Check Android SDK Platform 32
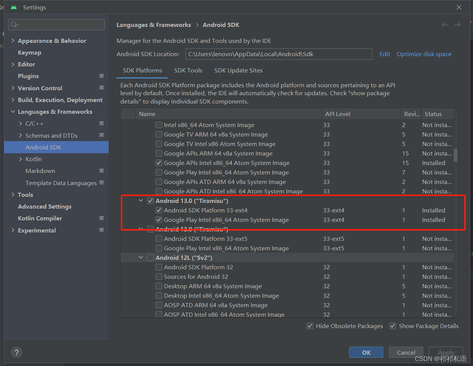The height and width of the screenshot is (366, 473). click(x=159, y=267)
